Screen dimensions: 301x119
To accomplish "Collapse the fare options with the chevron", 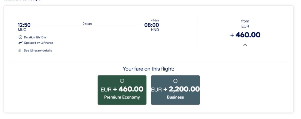I will click(x=245, y=45).
